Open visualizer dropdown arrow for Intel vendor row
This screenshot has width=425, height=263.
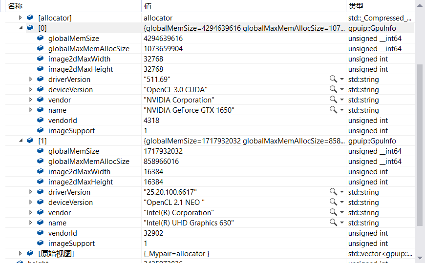pos(342,213)
